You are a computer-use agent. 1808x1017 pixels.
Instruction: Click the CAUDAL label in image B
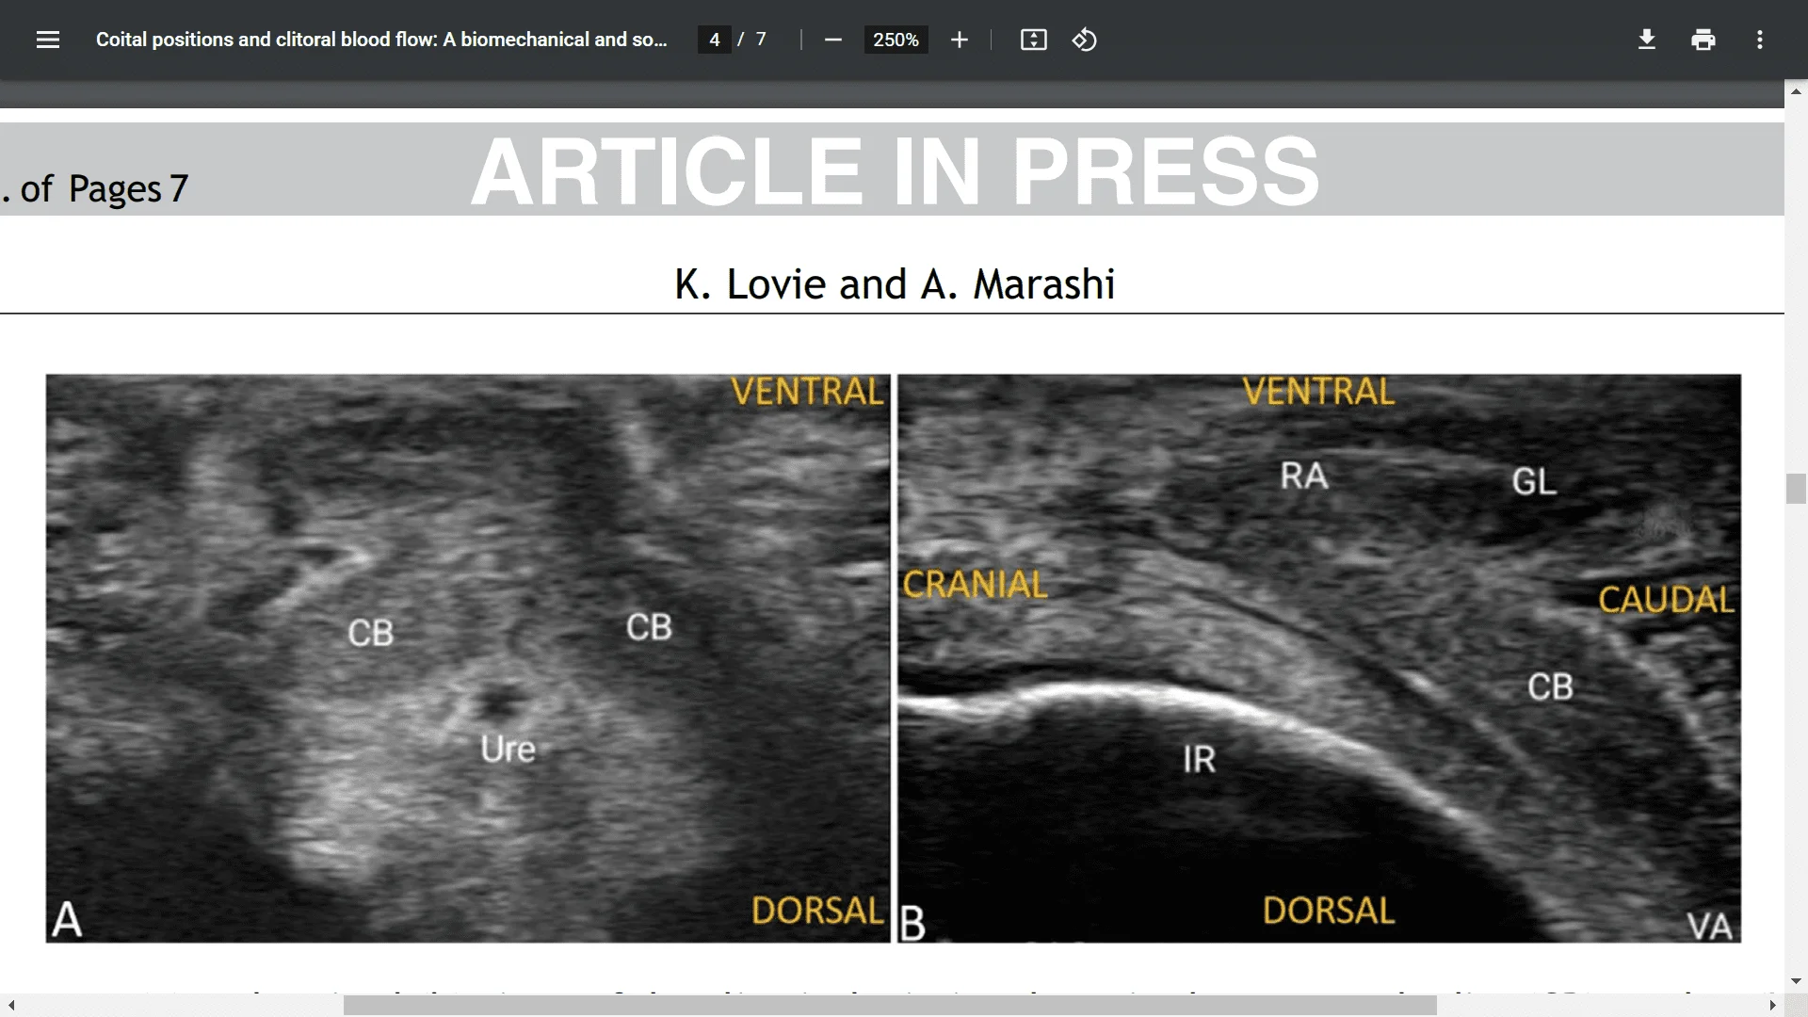point(1666,600)
